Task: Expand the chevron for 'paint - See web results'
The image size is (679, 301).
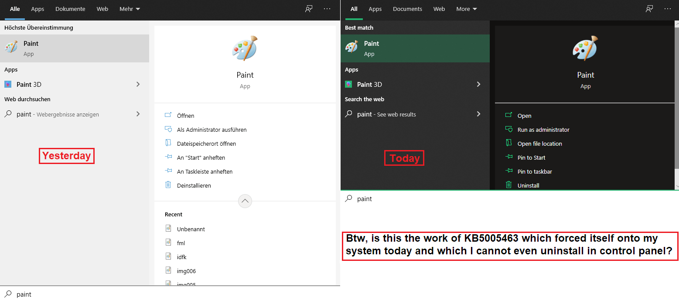Action: tap(478, 114)
